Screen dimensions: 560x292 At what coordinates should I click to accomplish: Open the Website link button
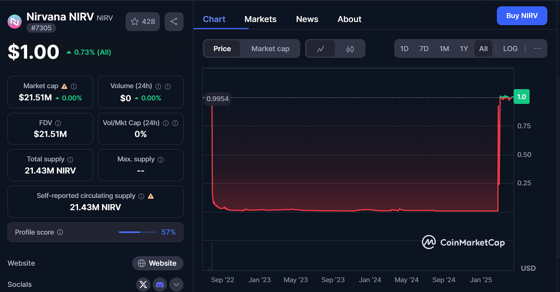[x=158, y=263]
